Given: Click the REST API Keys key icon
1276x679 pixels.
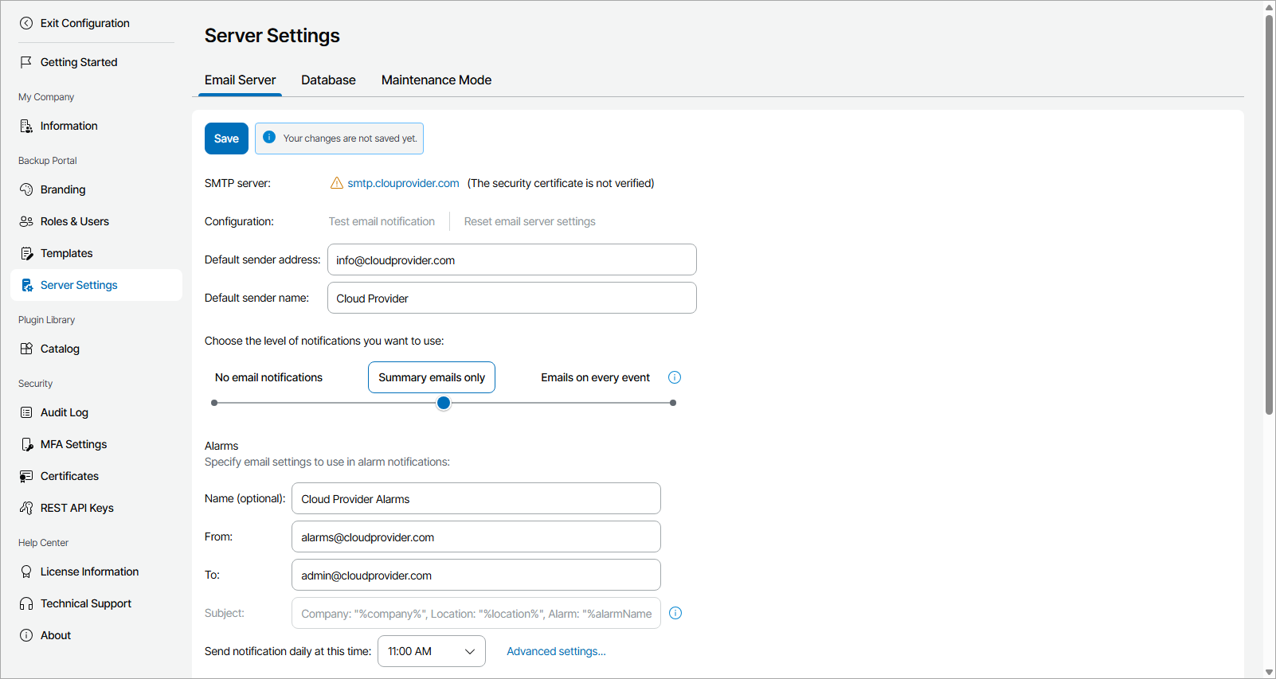Looking at the screenshot, I should click(x=26, y=508).
